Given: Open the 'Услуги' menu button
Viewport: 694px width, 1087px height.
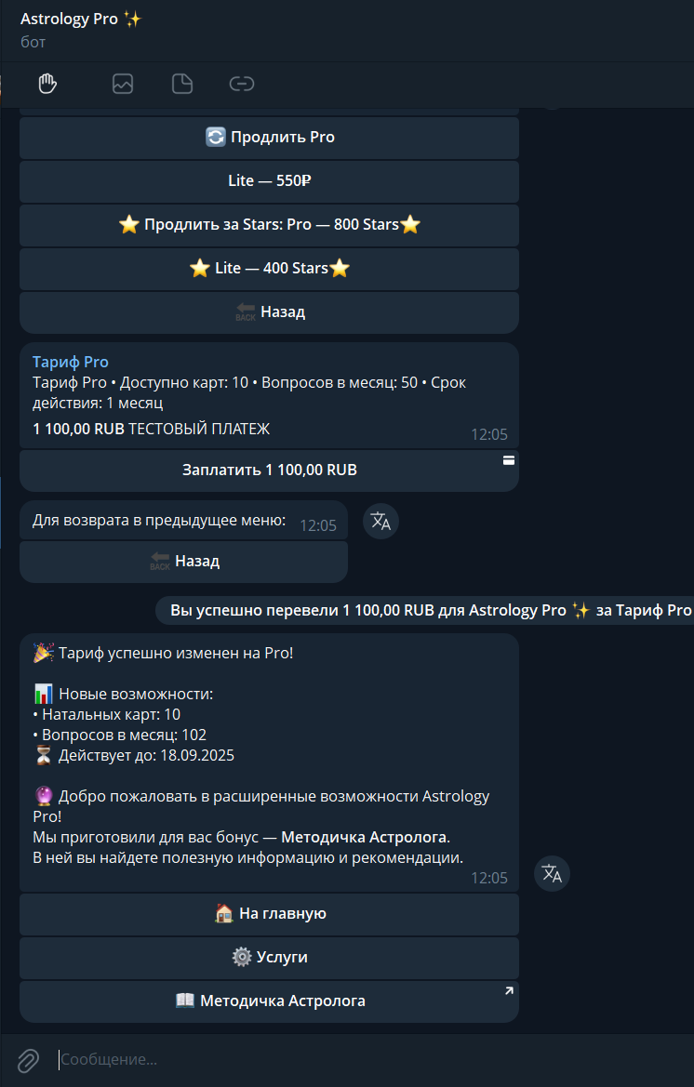Looking at the screenshot, I should (x=269, y=958).
